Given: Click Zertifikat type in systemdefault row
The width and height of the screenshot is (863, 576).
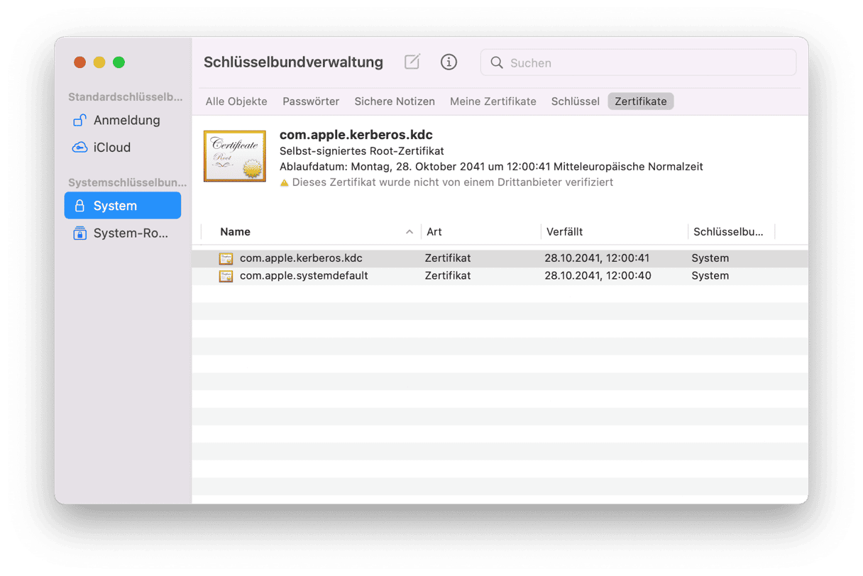Looking at the screenshot, I should [x=448, y=276].
